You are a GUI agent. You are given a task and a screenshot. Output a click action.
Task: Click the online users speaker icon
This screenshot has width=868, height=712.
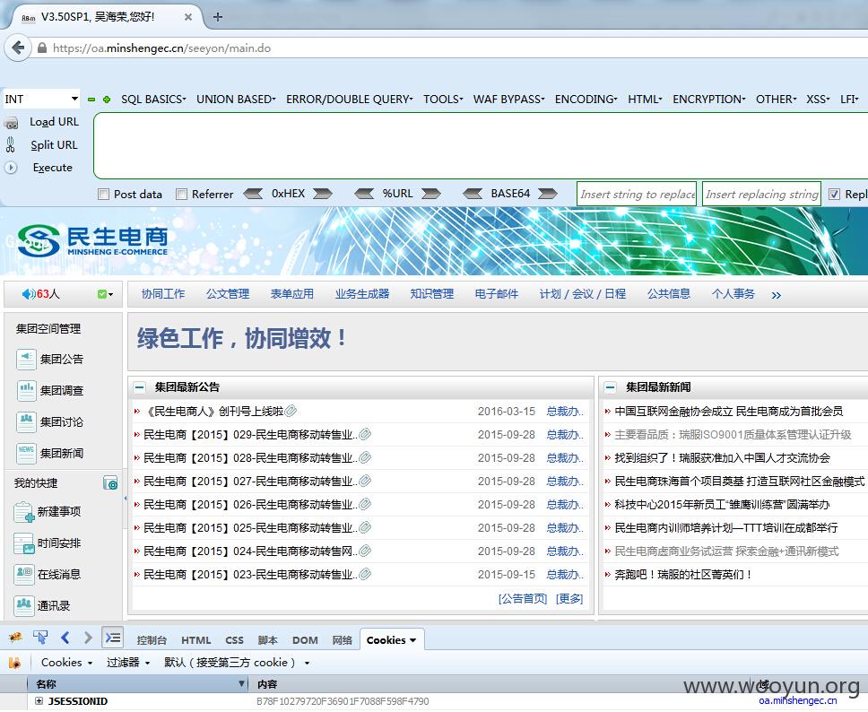coord(28,294)
